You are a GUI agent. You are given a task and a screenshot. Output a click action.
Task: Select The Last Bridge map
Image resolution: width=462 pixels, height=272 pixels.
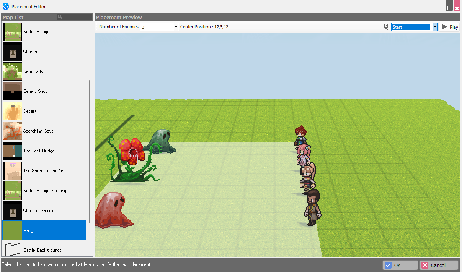pyautogui.click(x=39, y=151)
